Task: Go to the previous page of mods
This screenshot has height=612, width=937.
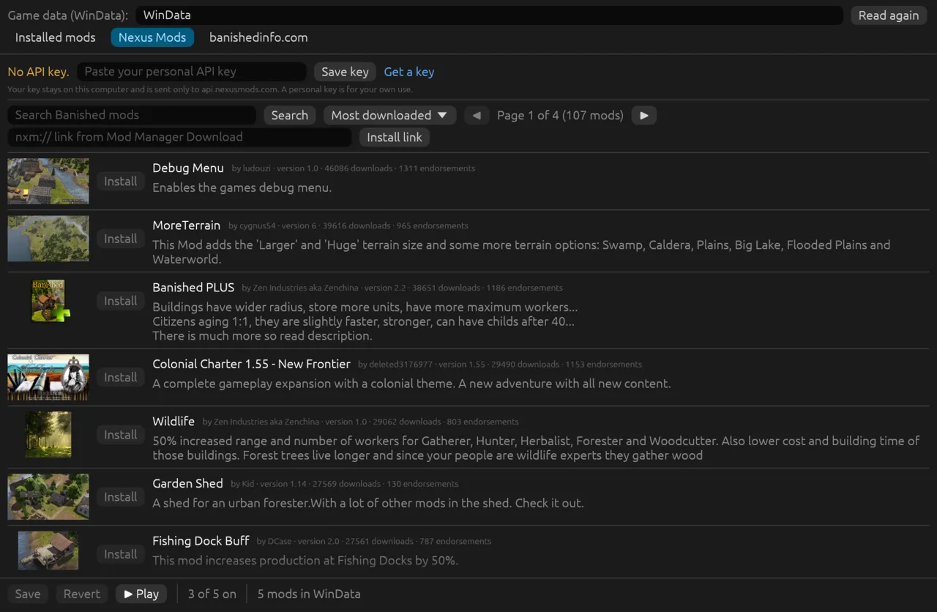Action: coord(477,115)
